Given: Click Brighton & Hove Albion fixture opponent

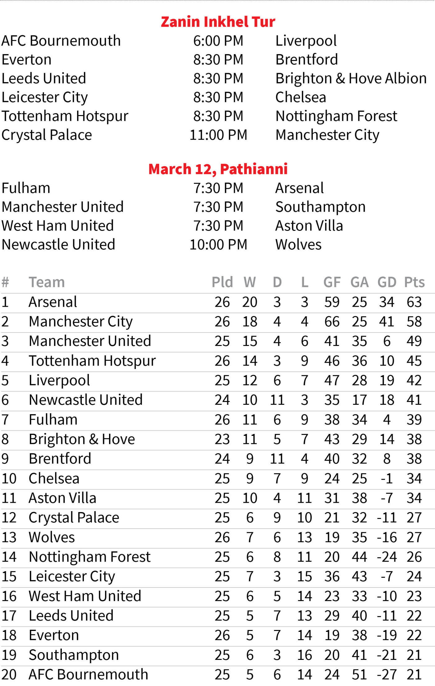Looking at the screenshot, I should tap(351, 78).
